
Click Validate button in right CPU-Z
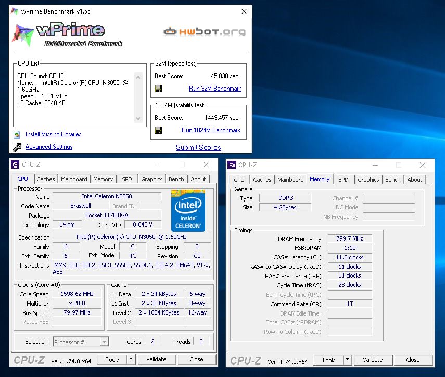[x=373, y=360]
